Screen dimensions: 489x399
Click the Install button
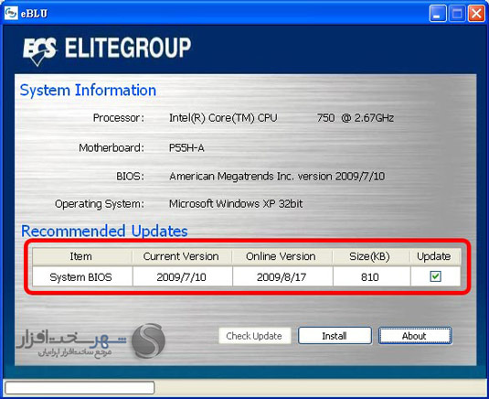coord(335,336)
